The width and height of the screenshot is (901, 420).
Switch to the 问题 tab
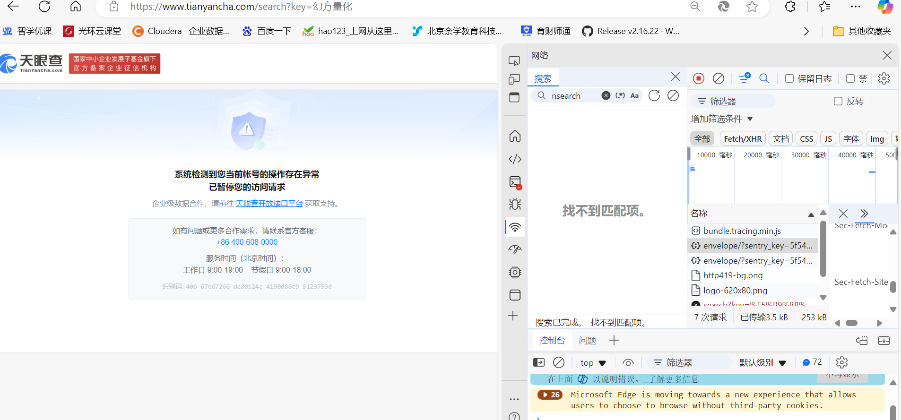coord(587,341)
